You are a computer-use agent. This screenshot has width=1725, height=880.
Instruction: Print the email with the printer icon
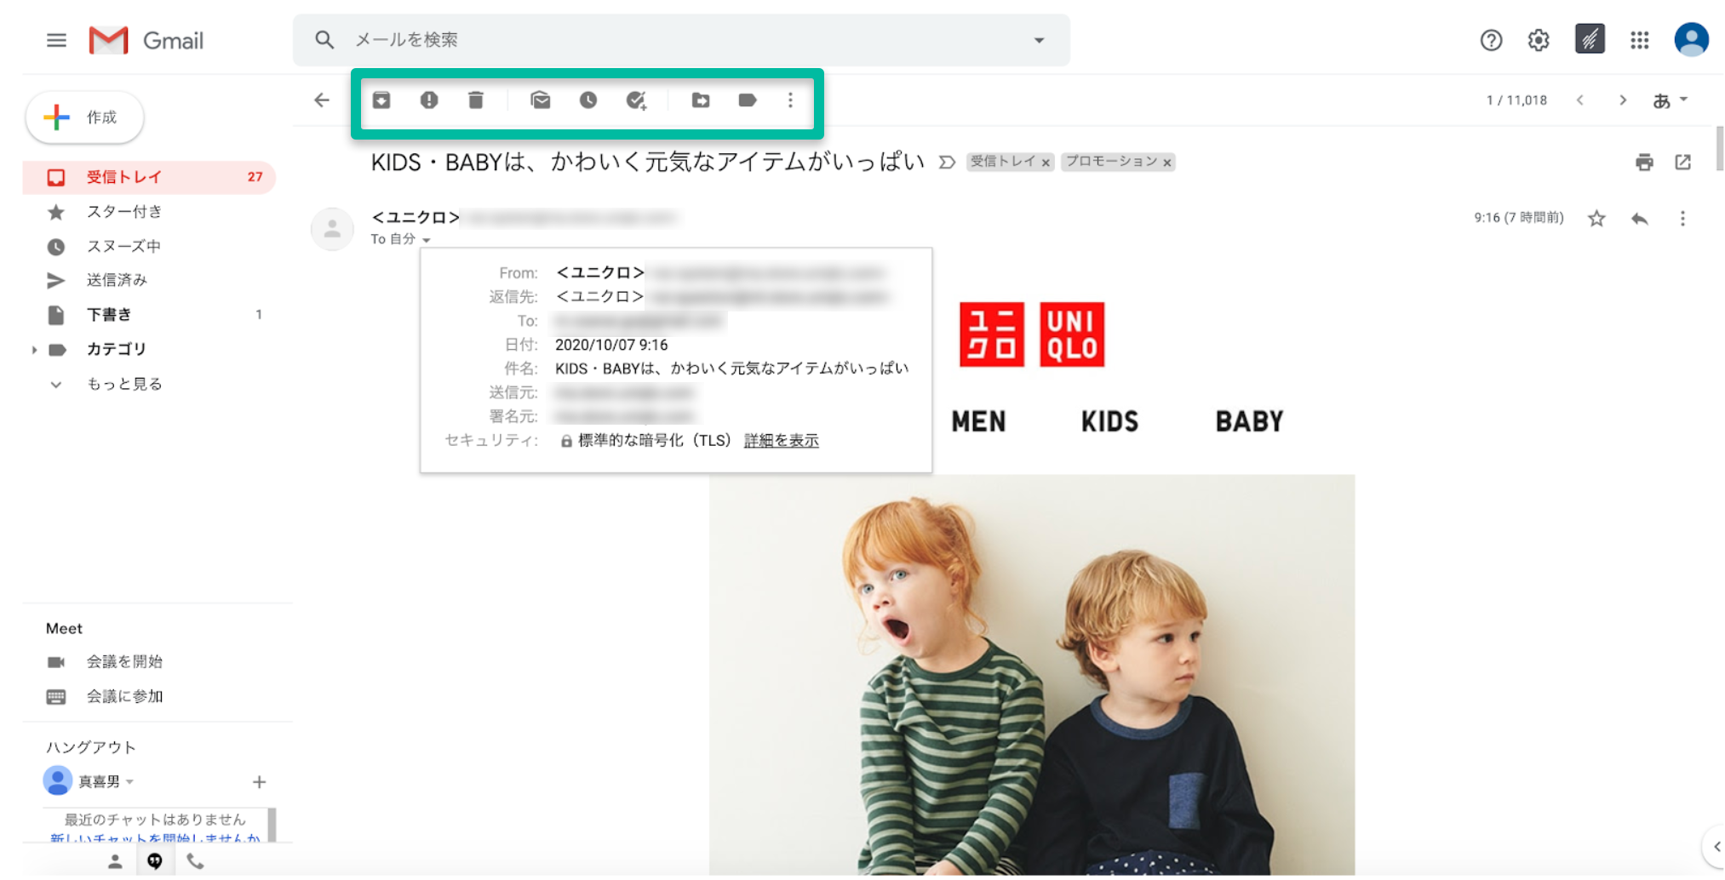click(1644, 163)
